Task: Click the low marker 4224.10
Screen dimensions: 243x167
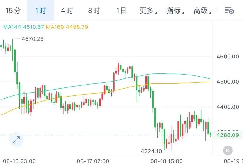Action: point(151,151)
